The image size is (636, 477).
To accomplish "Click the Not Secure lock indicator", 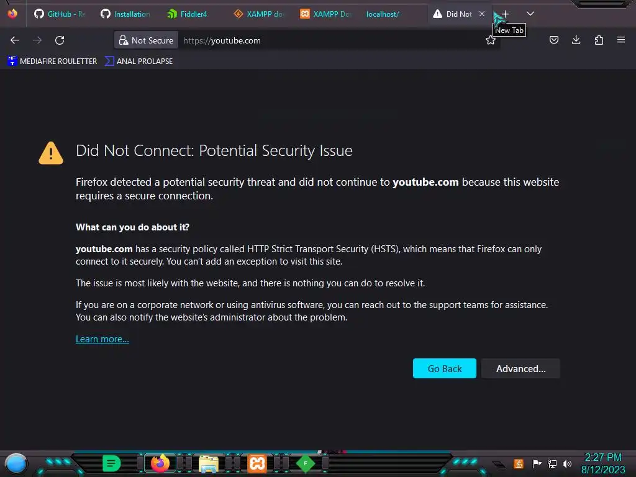I will (146, 40).
